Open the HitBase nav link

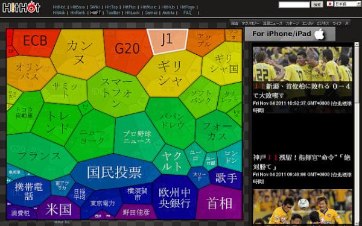tap(78, 7)
